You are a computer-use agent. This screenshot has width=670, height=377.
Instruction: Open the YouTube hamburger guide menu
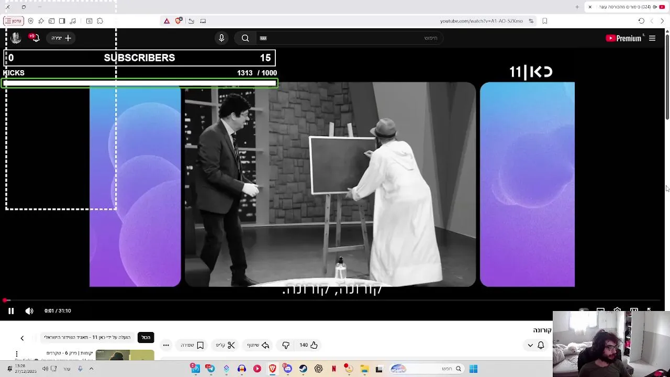(x=652, y=38)
